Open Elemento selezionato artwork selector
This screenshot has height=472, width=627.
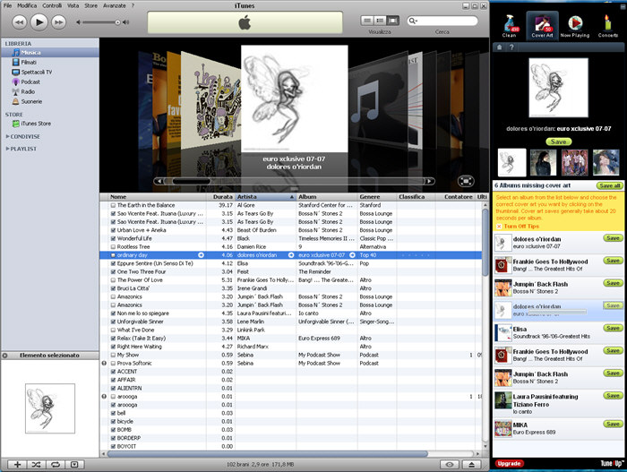pyautogui.click(x=49, y=356)
